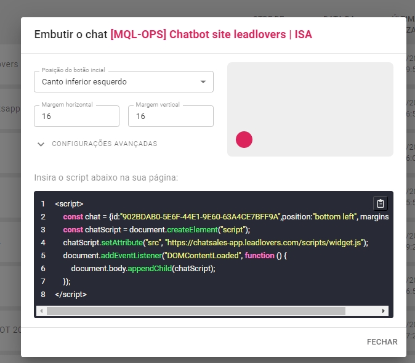Screen dimensions: 415x363
Task: Click the scrollbar right arrow in code block
Action: tap(383, 311)
